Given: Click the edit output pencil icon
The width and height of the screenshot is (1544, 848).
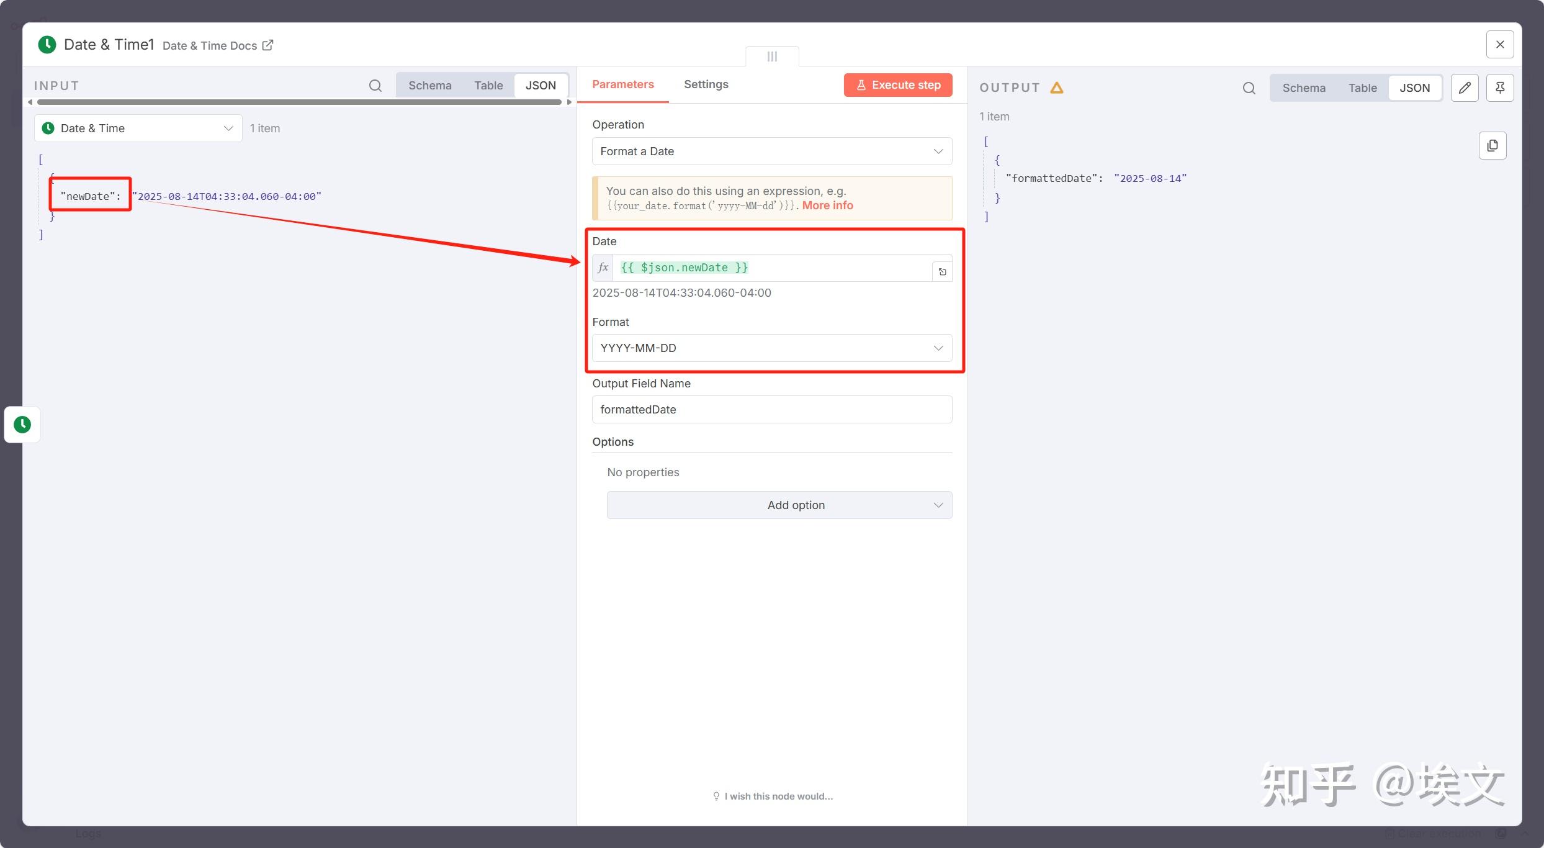Looking at the screenshot, I should pos(1465,88).
